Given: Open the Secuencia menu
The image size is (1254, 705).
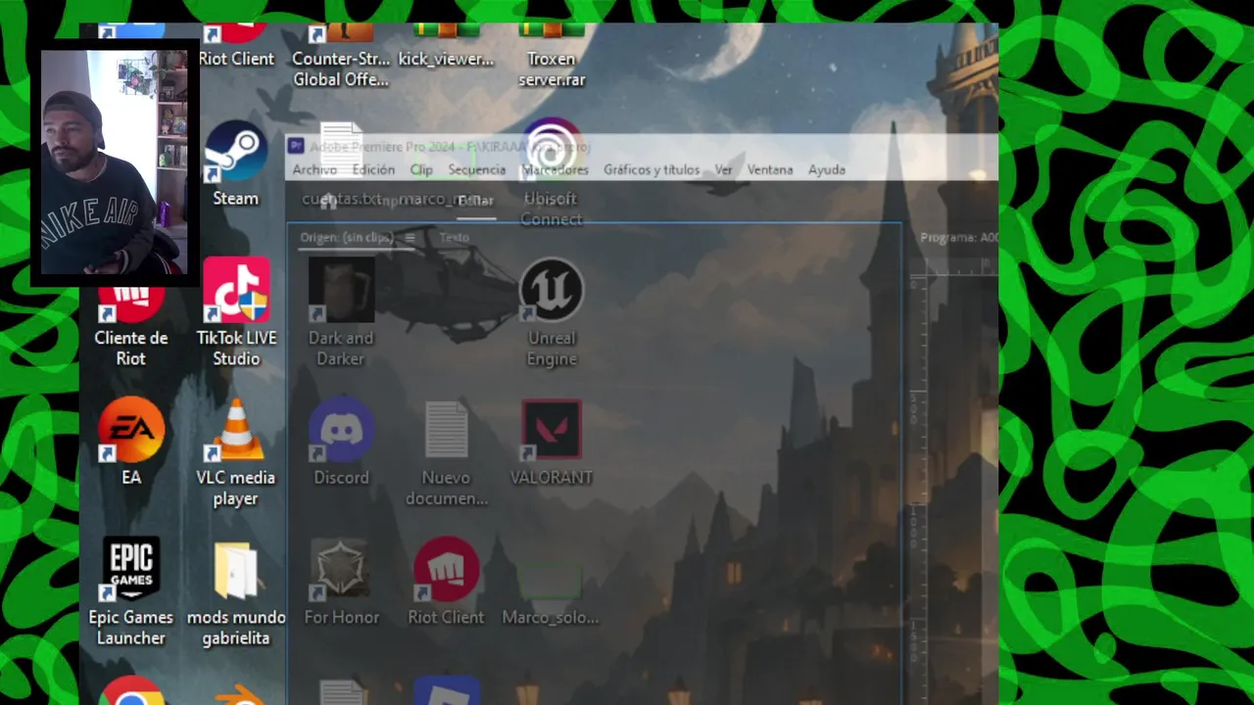Looking at the screenshot, I should pos(477,169).
